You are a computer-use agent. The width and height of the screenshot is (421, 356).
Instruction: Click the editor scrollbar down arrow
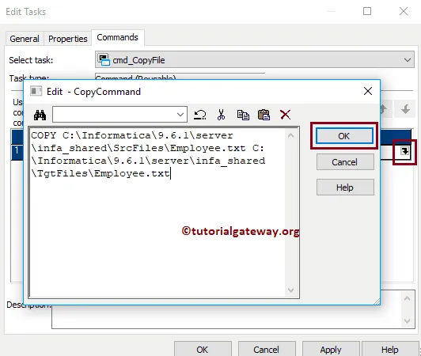click(290, 290)
